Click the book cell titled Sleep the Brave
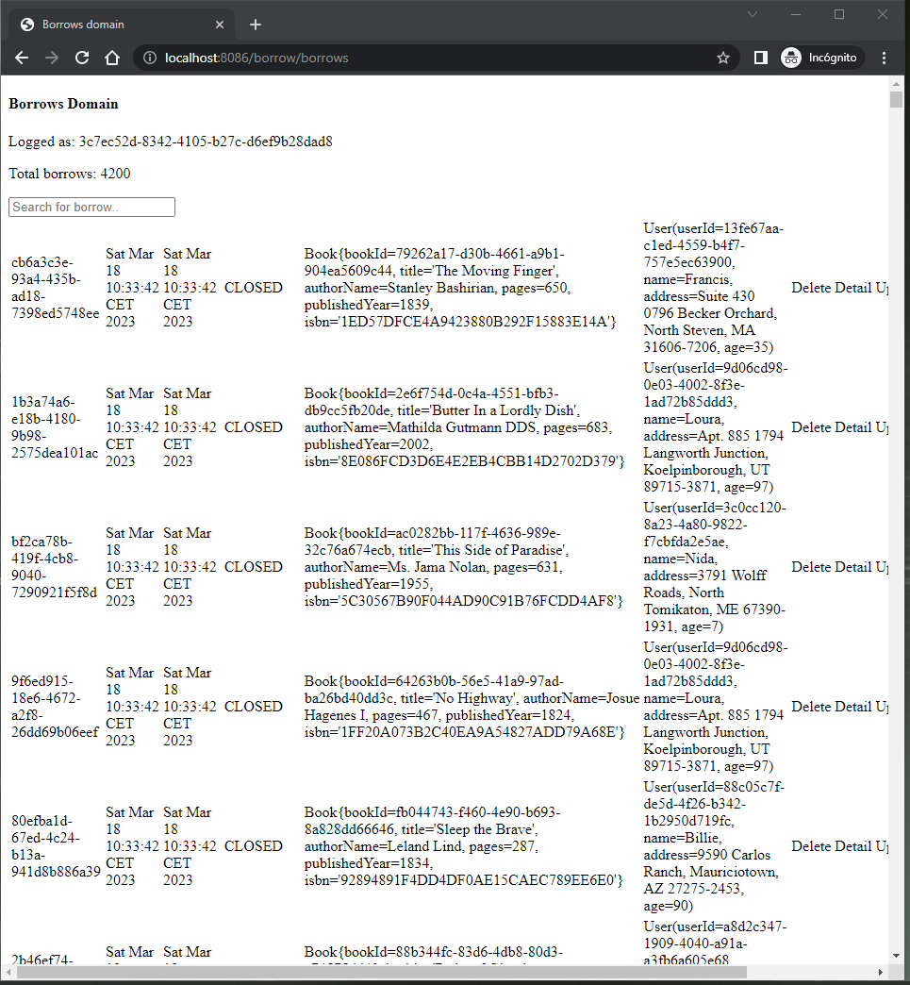910x985 pixels. click(x=463, y=846)
